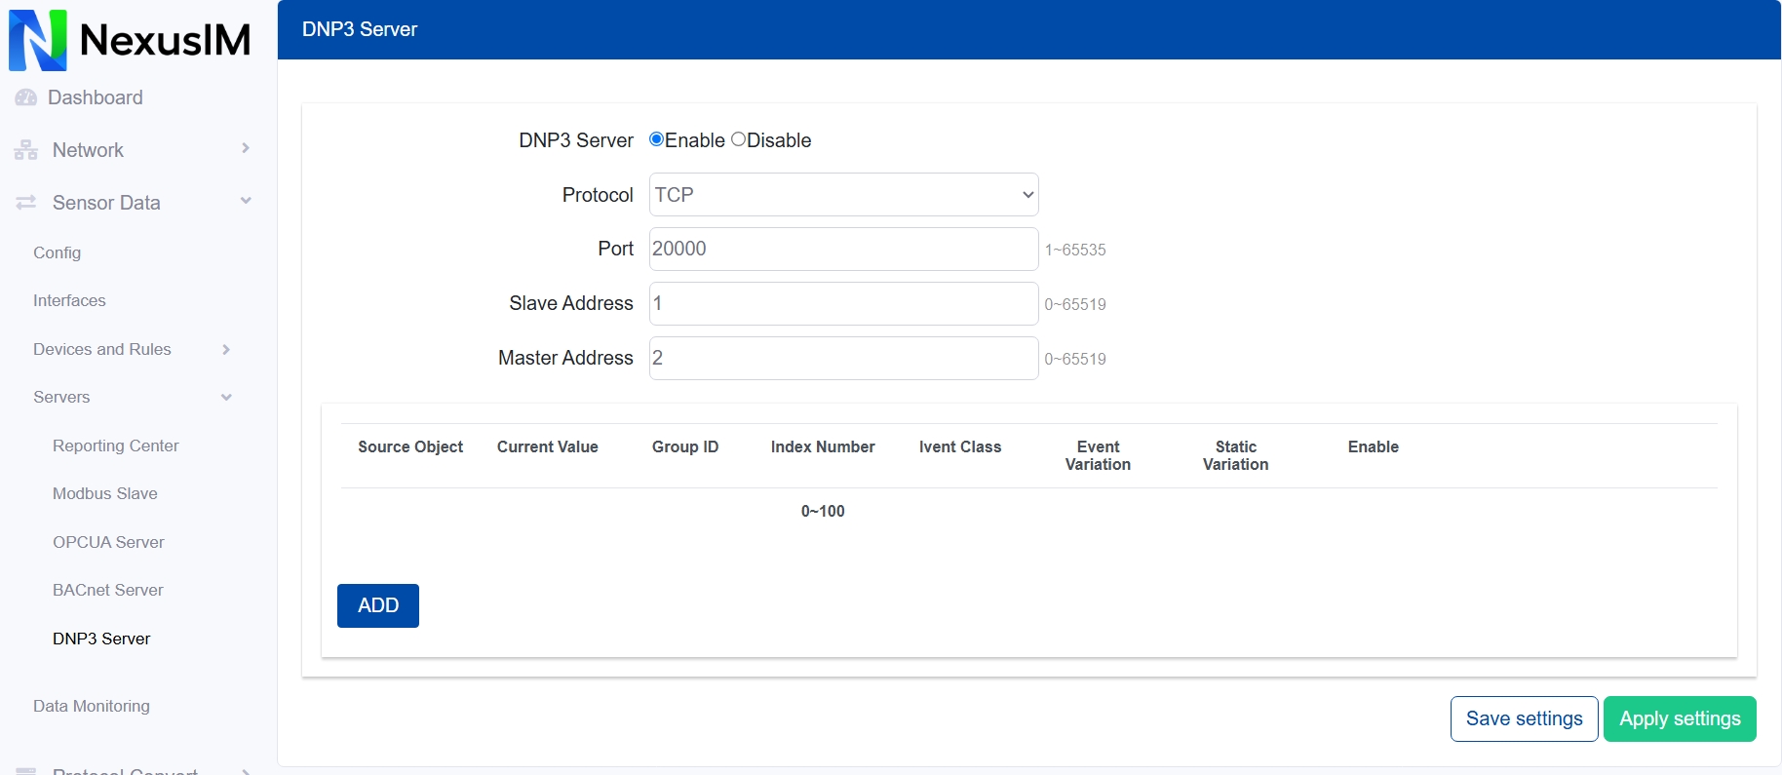Click the Slave Address input field
Screen dimensions: 1782x775
pyautogui.click(x=844, y=303)
